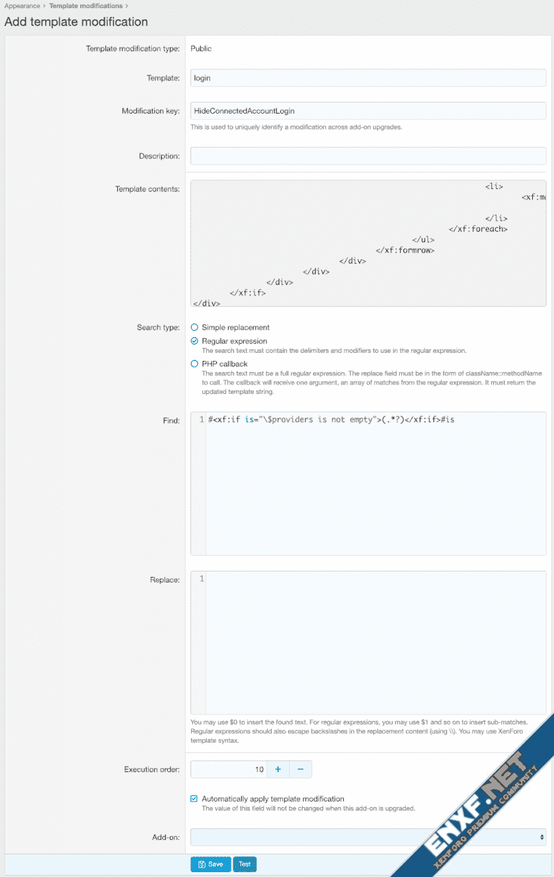Click inside the Replace code editor
The width and height of the screenshot is (554, 877).
pos(375,644)
